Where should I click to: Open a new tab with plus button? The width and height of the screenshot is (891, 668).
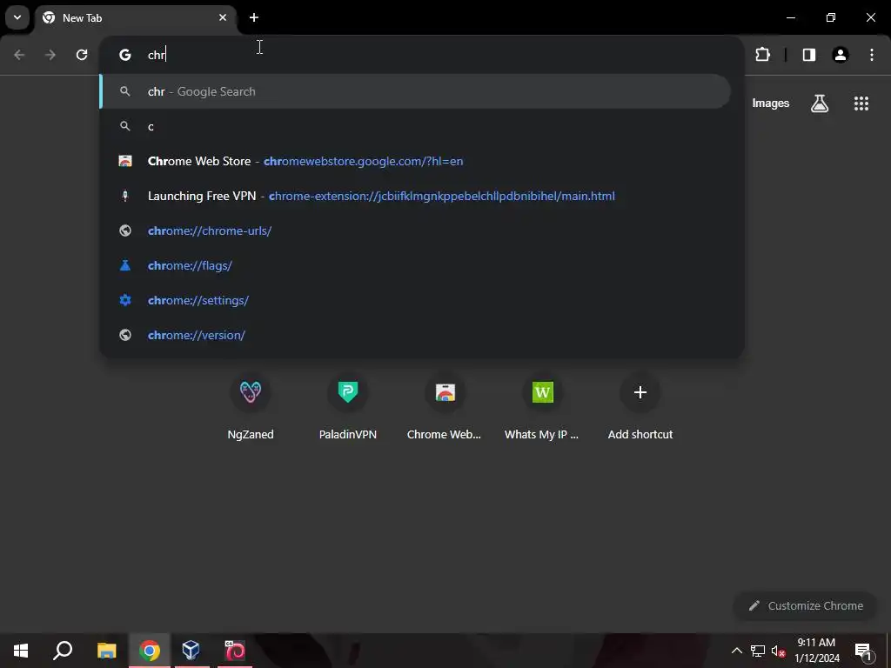coord(254,17)
